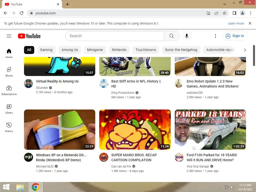
Task: Click the Sign in button
Action: [x=235, y=36]
